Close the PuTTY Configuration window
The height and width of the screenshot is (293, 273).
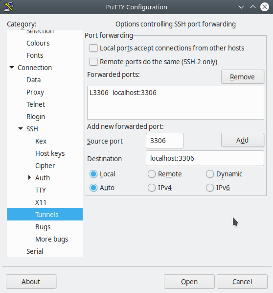click(265, 7)
